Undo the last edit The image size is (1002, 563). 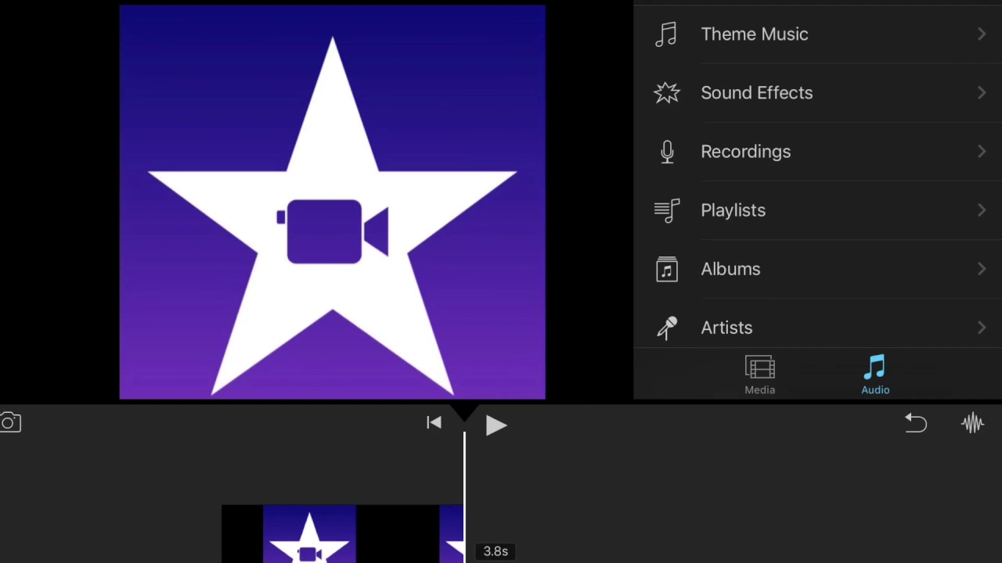[x=915, y=423]
